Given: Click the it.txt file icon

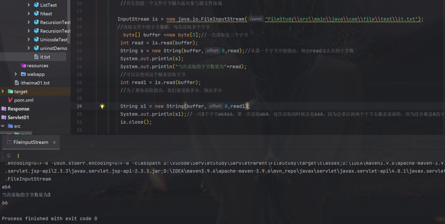Looking at the screenshot, I should (x=36, y=57).
